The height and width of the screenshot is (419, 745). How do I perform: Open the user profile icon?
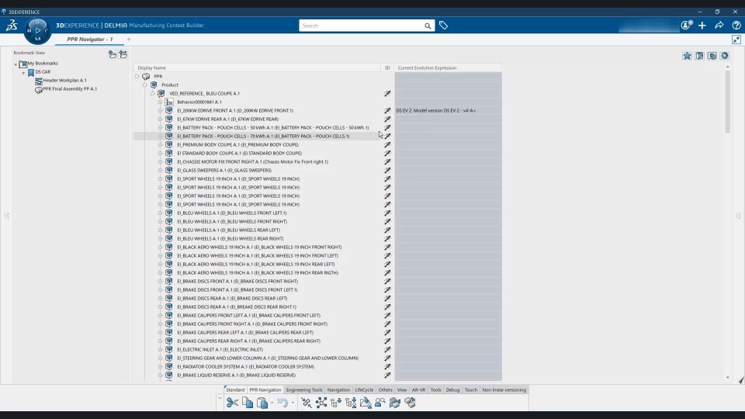686,25
